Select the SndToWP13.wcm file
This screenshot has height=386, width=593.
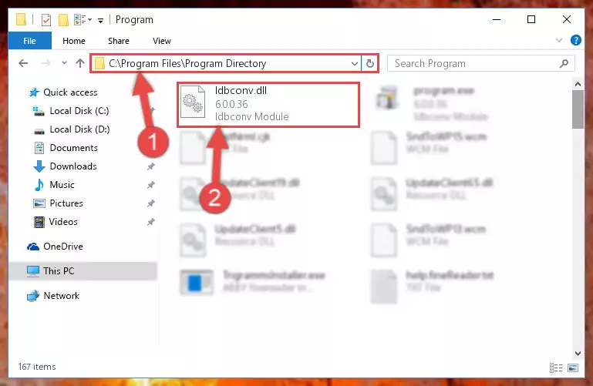(x=429, y=240)
